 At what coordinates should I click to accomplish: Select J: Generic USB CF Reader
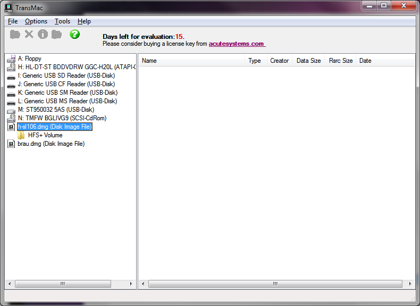(66, 84)
